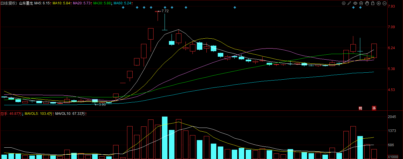Click the 4.53 price axis value

[x=391, y=90]
